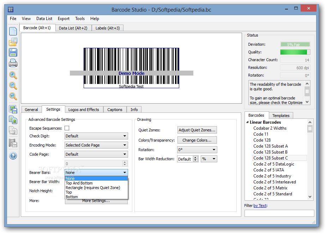Open the Encoding Mode dropdown
This screenshot has width=326, height=234.
96,145
